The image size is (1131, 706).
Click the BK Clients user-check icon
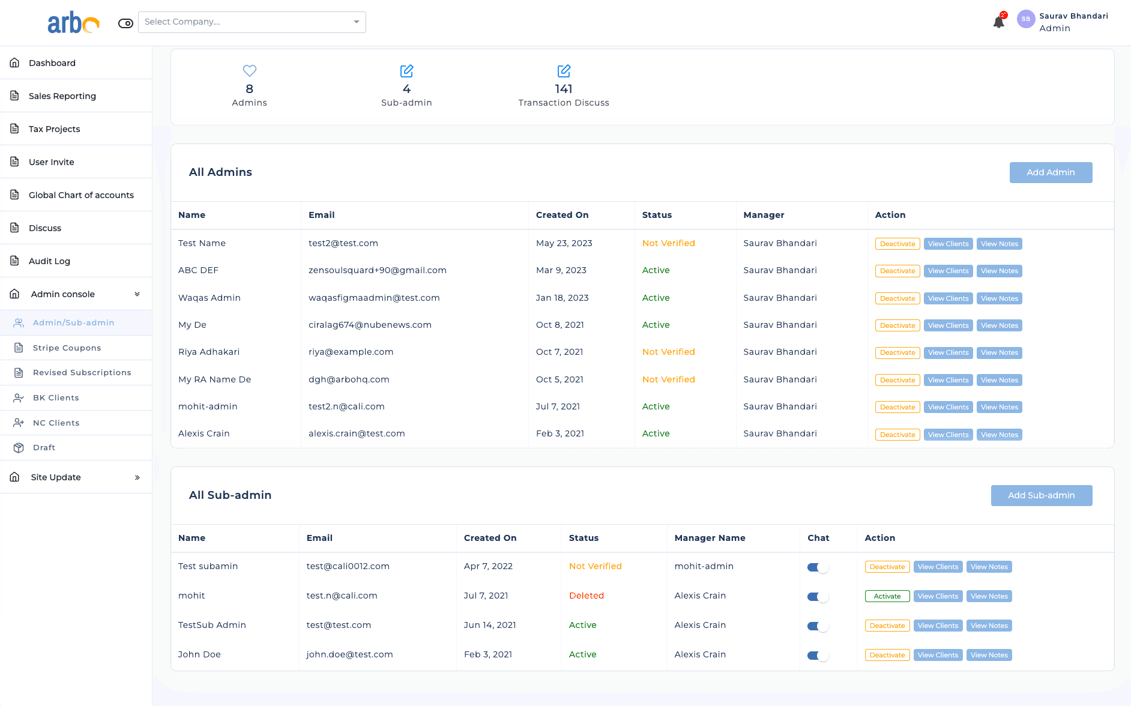(x=19, y=398)
